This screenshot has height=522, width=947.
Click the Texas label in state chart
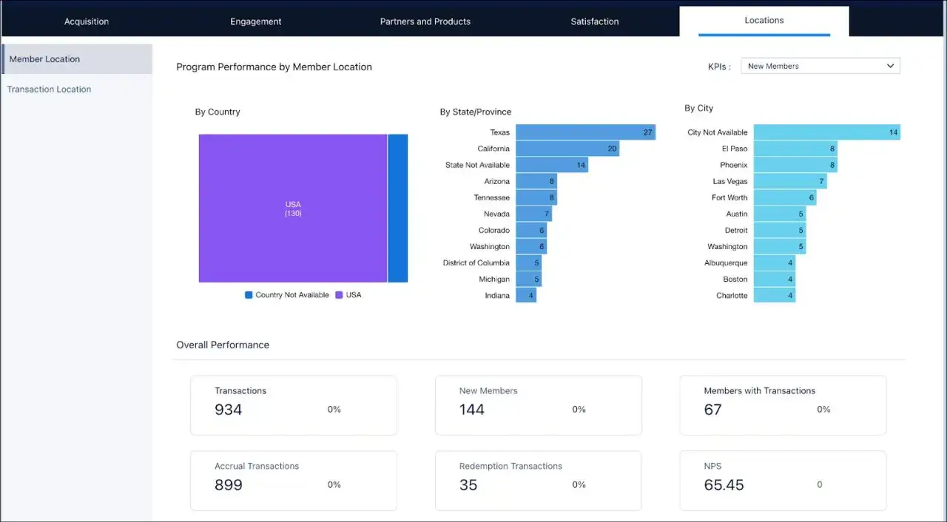coord(500,132)
